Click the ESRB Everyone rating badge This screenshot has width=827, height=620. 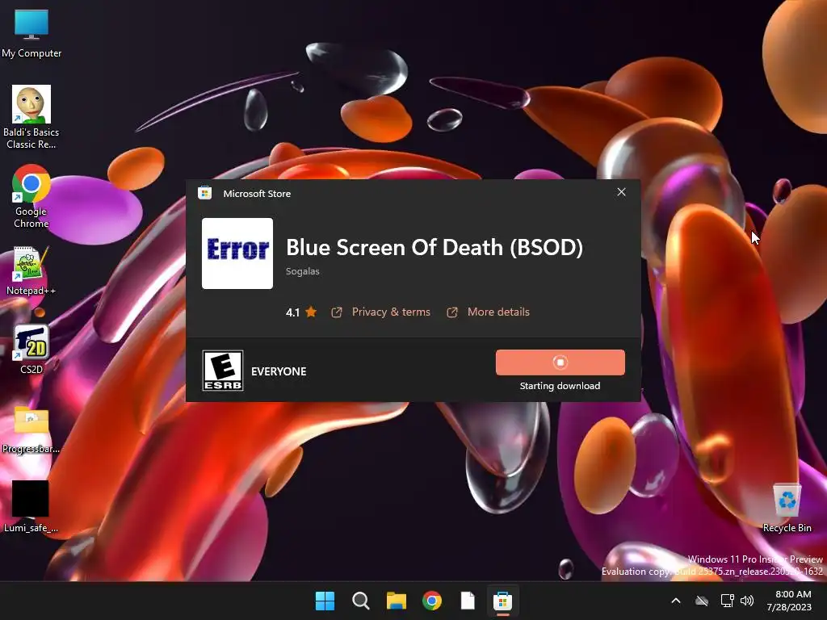coord(223,371)
